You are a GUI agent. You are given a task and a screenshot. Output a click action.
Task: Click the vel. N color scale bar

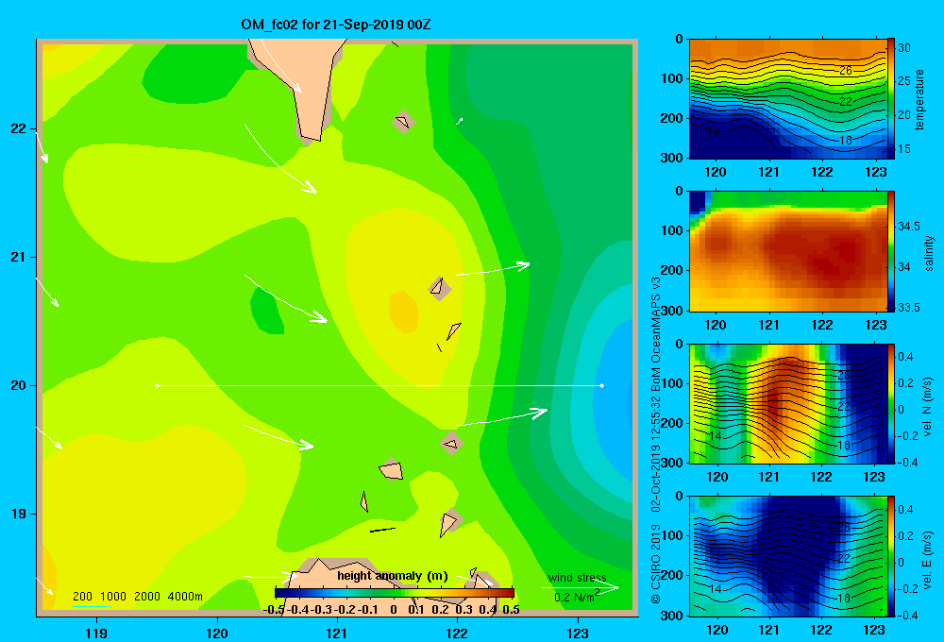891,403
